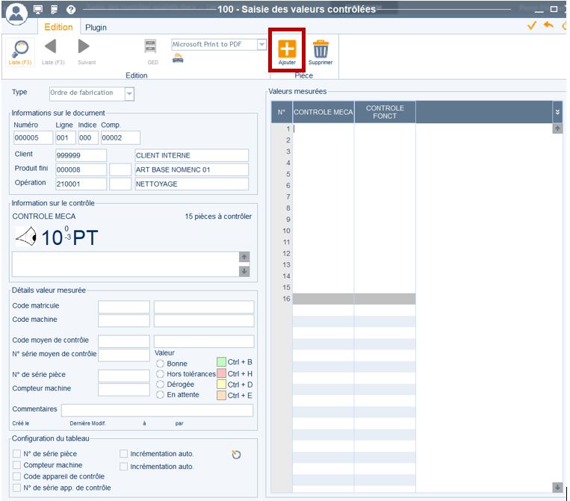The width and height of the screenshot is (570, 501).
Task: Click the CONTROLE MECA column header
Action: (323, 112)
